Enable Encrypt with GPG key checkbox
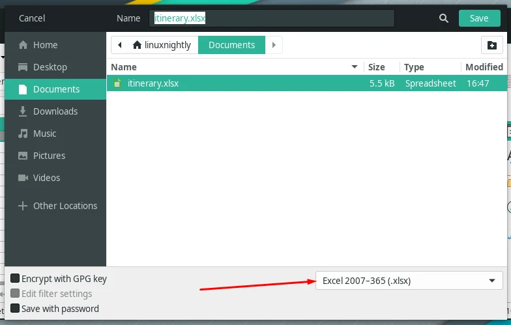The width and height of the screenshot is (511, 325). (15, 279)
